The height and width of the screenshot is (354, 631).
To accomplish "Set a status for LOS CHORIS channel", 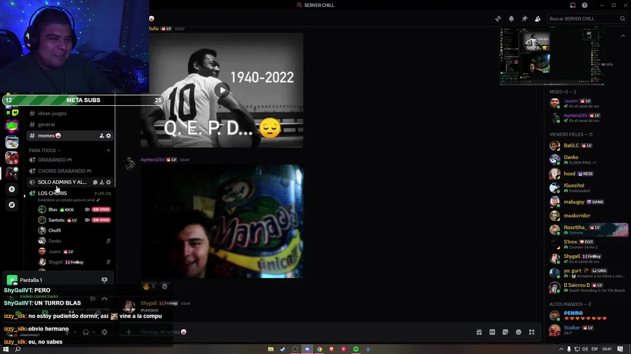I will pos(69,200).
